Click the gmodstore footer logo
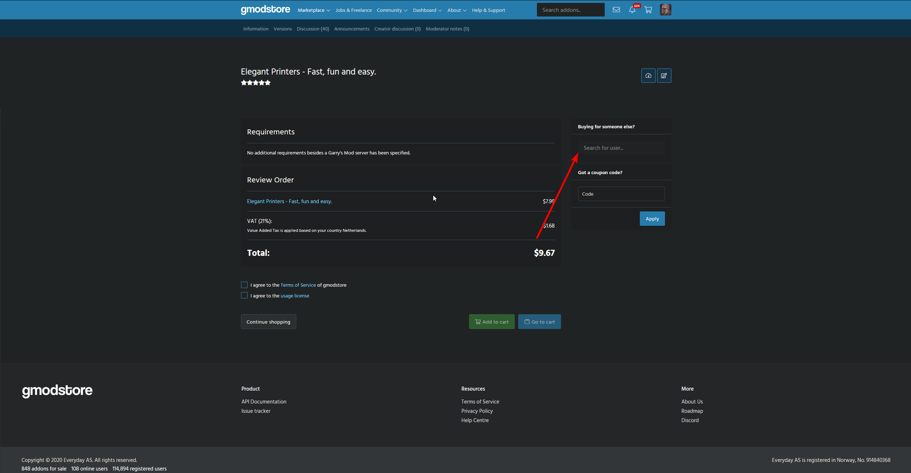The width and height of the screenshot is (911, 473). click(57, 391)
